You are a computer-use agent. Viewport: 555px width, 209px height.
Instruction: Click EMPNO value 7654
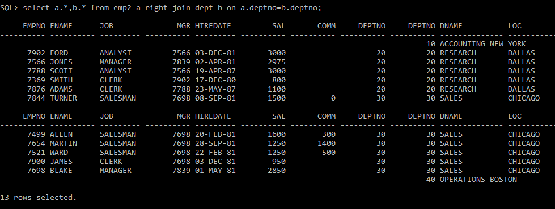click(x=36, y=143)
